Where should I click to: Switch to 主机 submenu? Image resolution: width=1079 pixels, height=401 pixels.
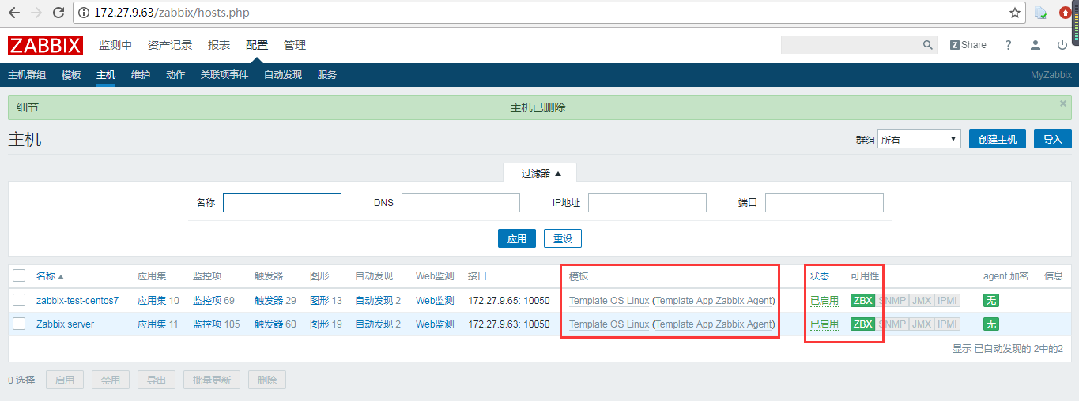[x=106, y=75]
